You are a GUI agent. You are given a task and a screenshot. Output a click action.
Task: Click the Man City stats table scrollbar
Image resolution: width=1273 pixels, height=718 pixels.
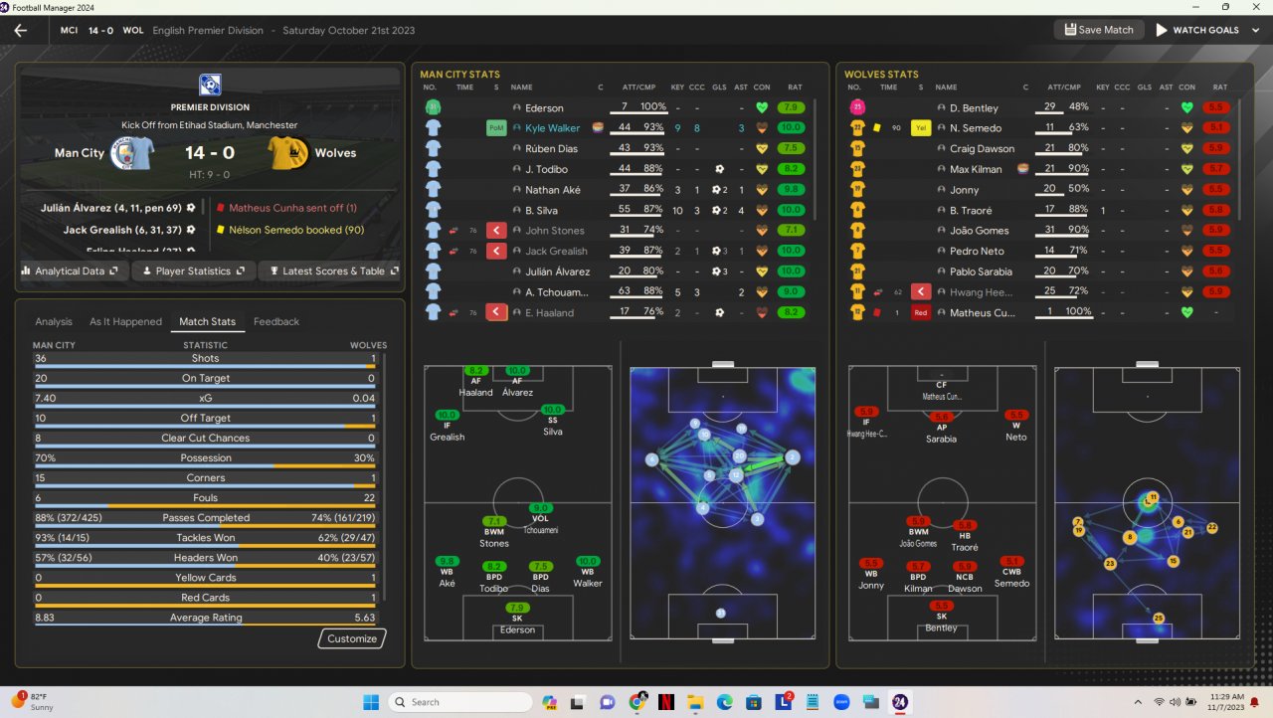[x=815, y=159]
